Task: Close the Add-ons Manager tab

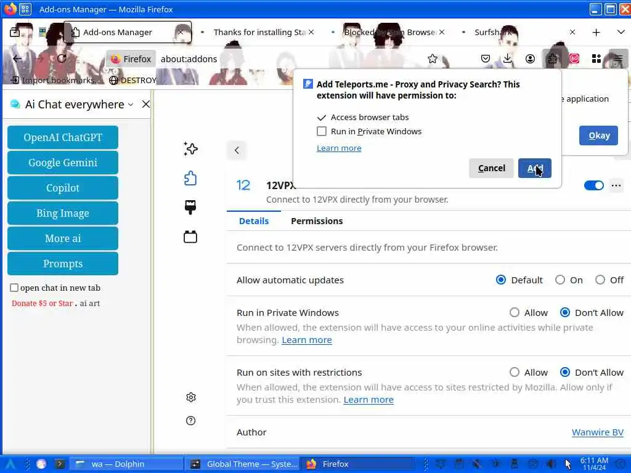Action: (x=181, y=32)
